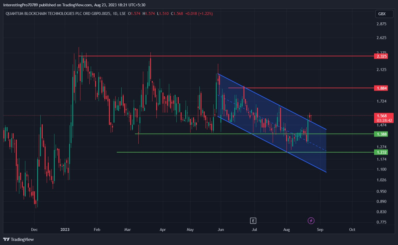Click the change value +0.018 (+1.22%)
The width and height of the screenshot is (398, 245).
pos(199,13)
